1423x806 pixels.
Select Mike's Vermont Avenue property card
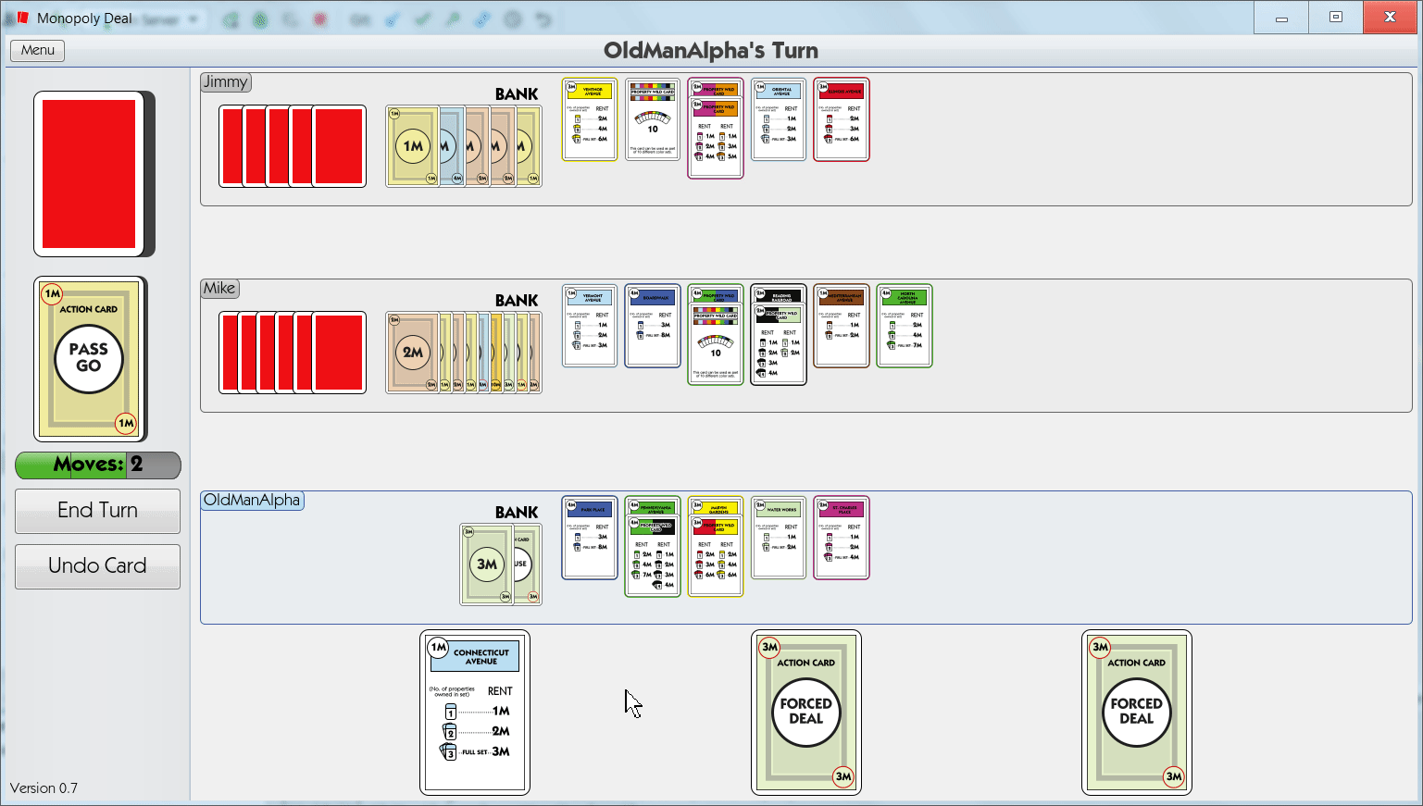click(x=590, y=326)
